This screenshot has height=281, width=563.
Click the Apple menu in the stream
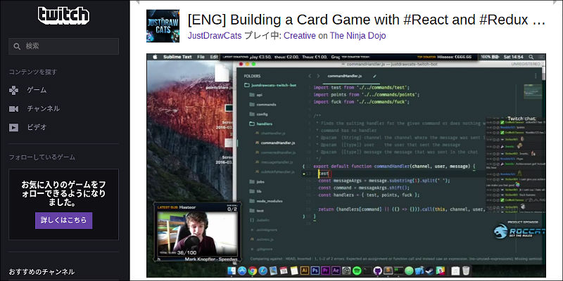click(x=155, y=57)
